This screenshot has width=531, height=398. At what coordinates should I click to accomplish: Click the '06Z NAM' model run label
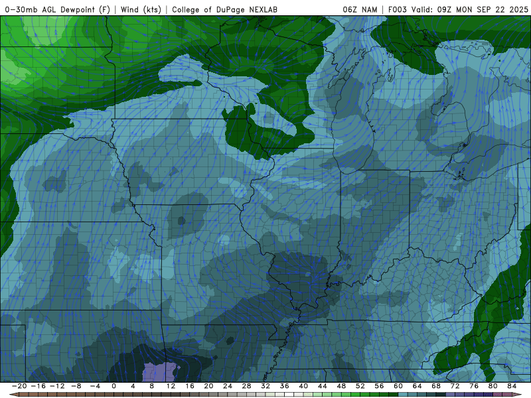[360, 9]
